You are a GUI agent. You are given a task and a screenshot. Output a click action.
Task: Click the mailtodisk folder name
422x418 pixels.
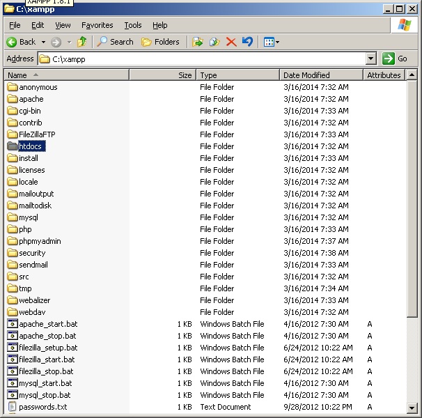(35, 206)
